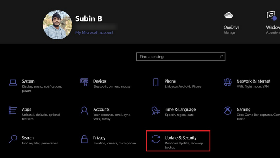Viewport: 280px width, 158px height.
Task: Click the Update & Security sync arrows icon
Action: (x=156, y=139)
